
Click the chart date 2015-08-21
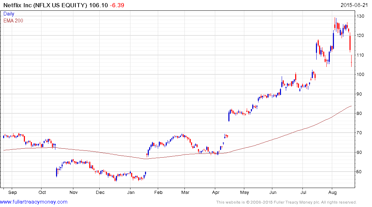pos(354,5)
